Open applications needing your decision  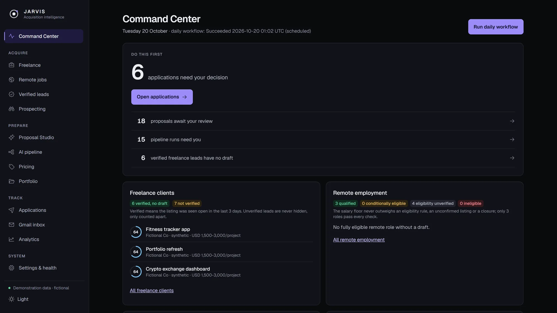coord(162,97)
